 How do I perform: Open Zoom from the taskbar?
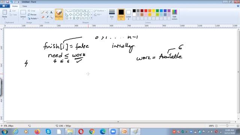coord(113,132)
